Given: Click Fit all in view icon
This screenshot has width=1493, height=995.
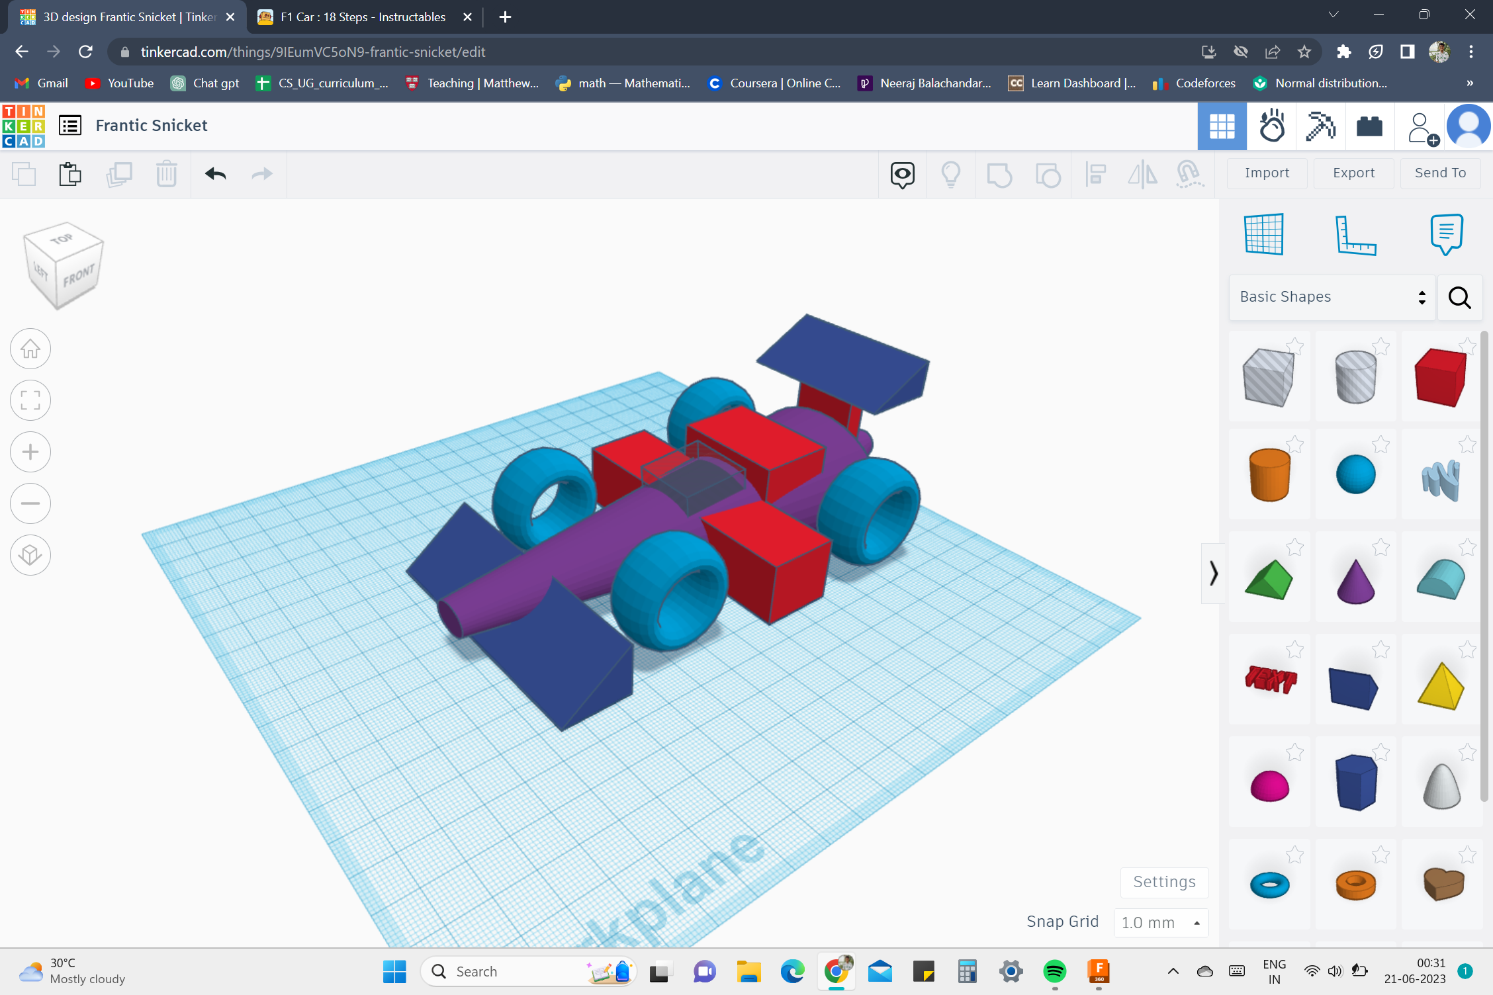Looking at the screenshot, I should (x=30, y=400).
